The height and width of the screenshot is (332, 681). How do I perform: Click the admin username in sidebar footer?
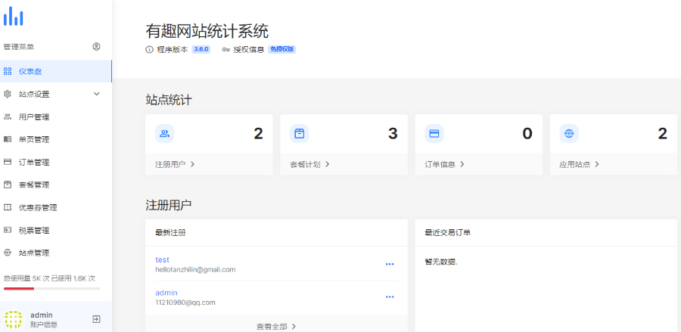point(42,315)
